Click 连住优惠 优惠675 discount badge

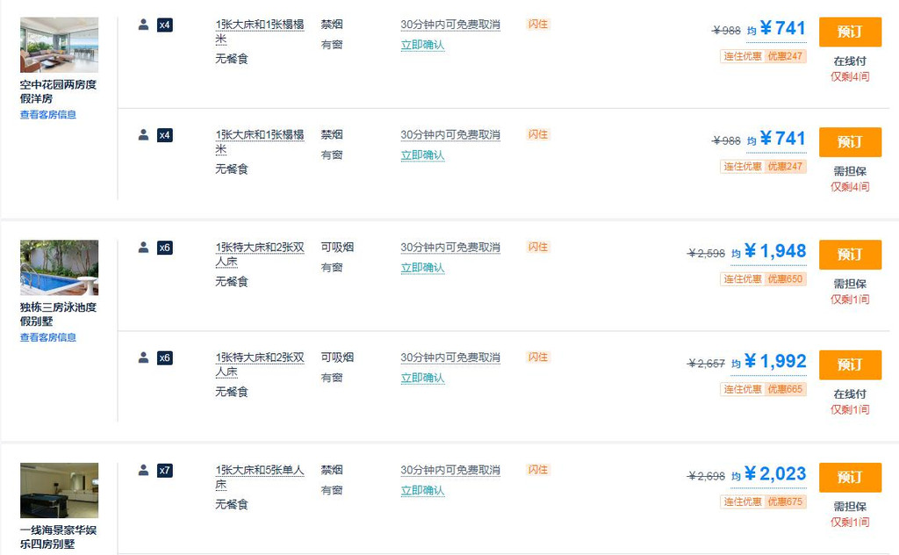pos(763,501)
